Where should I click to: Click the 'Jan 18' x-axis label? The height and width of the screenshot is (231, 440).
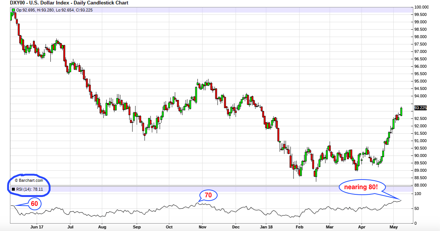click(x=266, y=227)
